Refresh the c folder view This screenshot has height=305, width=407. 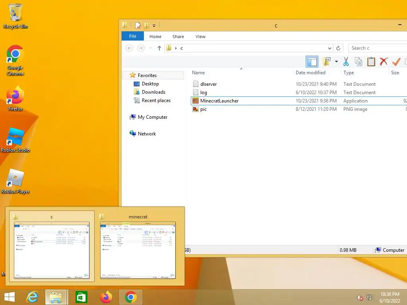[x=338, y=48]
